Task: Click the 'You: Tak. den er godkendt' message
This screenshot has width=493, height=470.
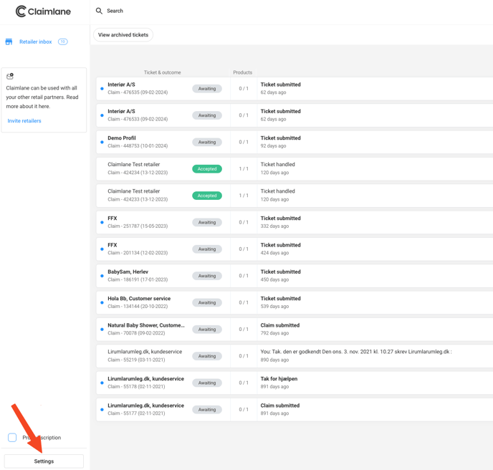Action: pos(356,352)
